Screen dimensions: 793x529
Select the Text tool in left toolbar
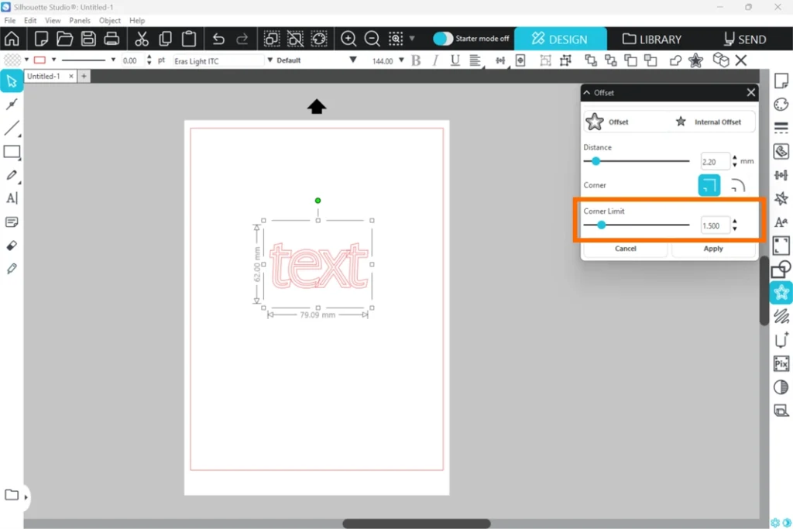coord(12,198)
